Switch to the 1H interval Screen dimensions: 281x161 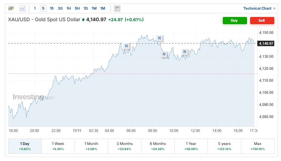pos(69,8)
